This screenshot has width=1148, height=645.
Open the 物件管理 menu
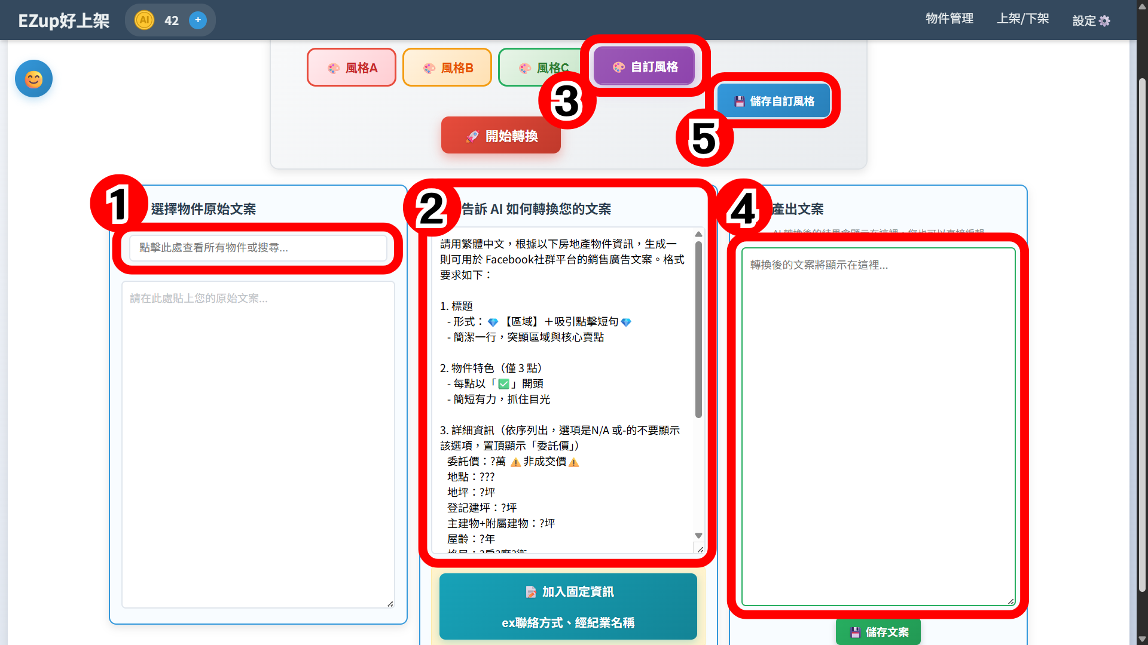point(949,19)
